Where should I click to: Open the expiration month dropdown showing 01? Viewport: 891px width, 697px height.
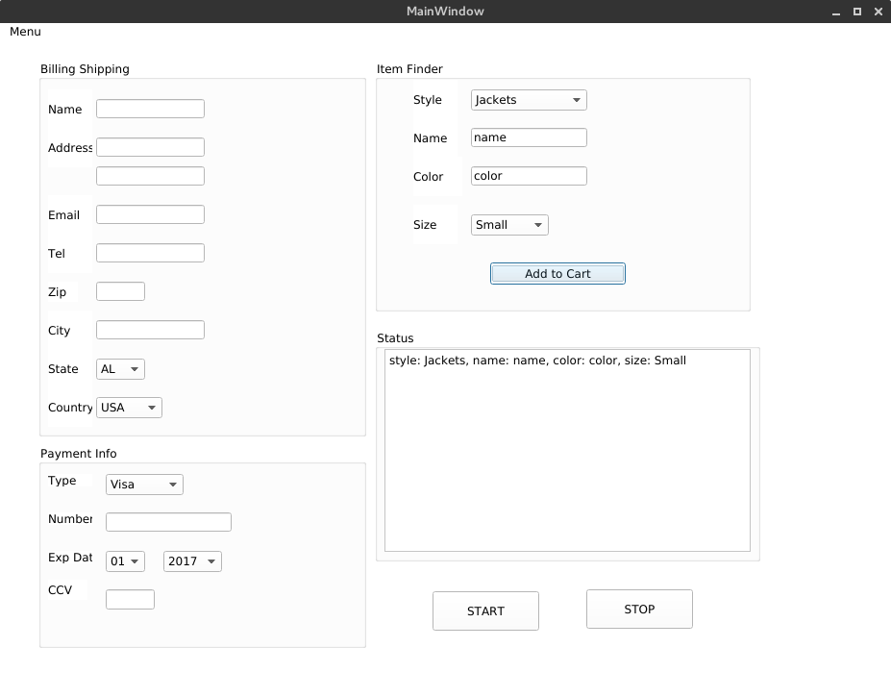(x=125, y=561)
